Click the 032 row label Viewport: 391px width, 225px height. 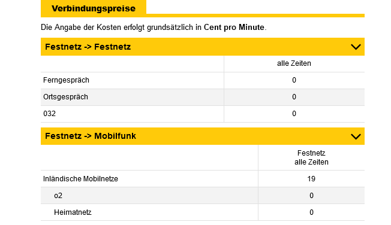[x=49, y=114]
